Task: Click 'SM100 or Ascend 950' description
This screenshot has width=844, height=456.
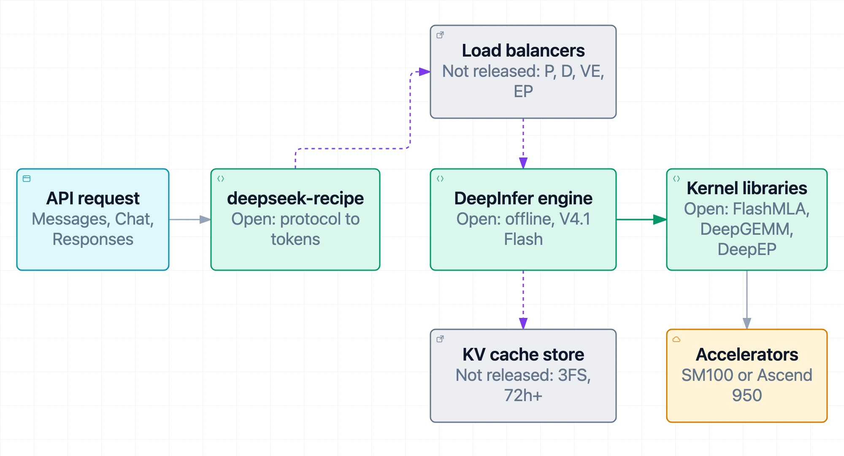Action: pos(747,385)
